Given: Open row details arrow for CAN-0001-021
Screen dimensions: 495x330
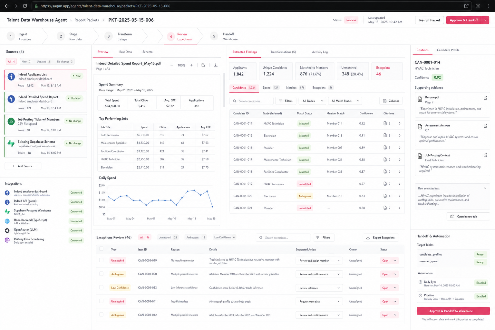Looking at the screenshot, I should [x=400, y=208].
